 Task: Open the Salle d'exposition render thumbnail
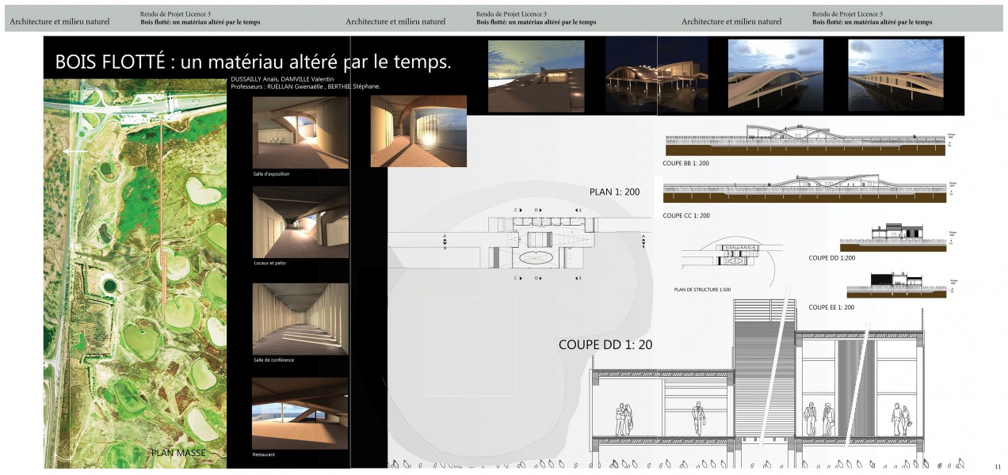click(x=300, y=131)
